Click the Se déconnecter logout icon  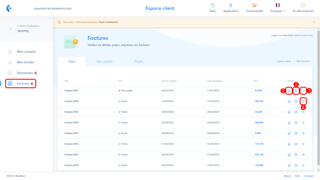click(x=303, y=5)
